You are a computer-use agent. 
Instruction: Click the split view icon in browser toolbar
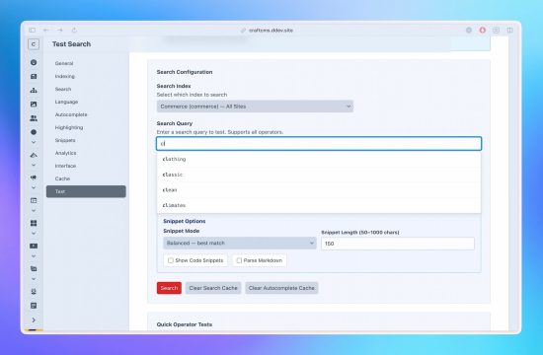click(x=509, y=31)
